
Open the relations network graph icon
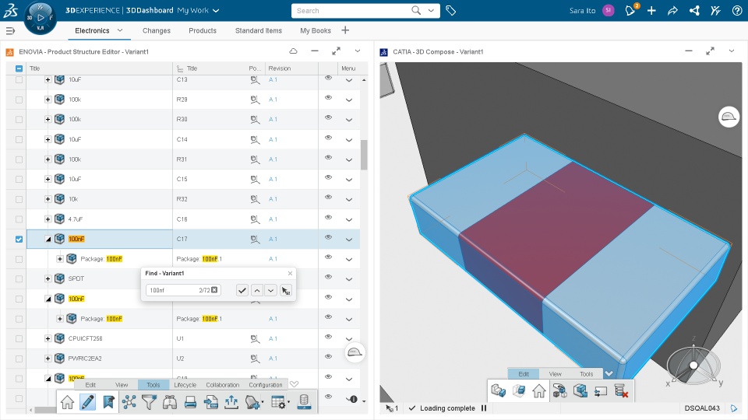(x=129, y=402)
